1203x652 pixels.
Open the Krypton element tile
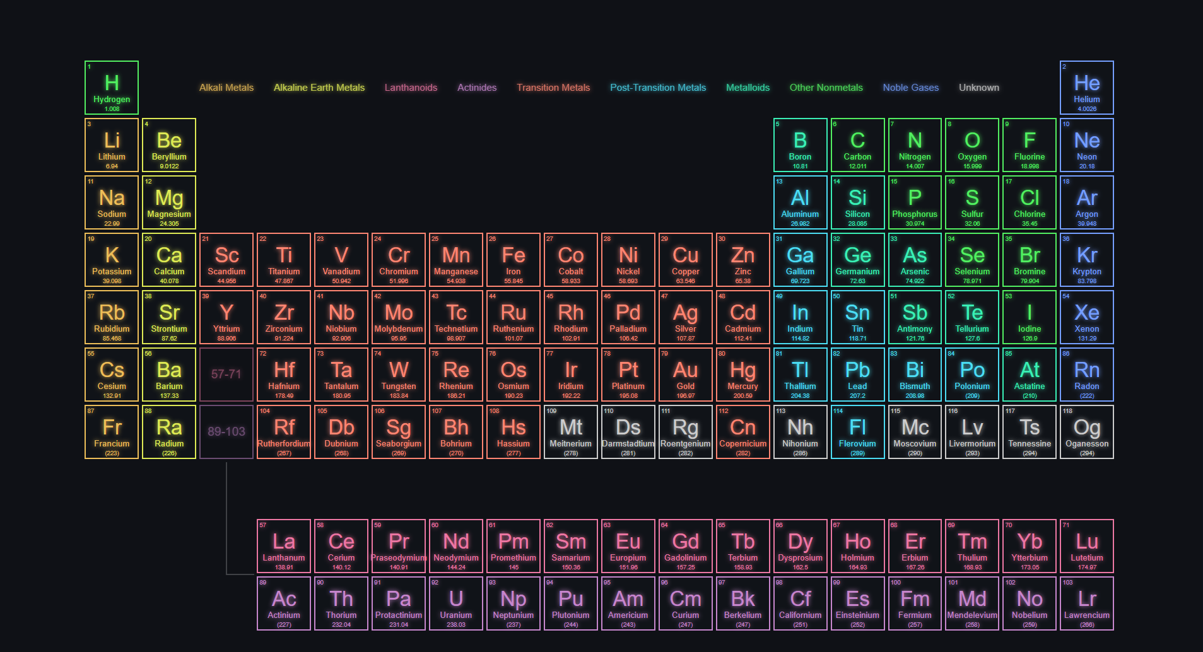pos(1087,260)
